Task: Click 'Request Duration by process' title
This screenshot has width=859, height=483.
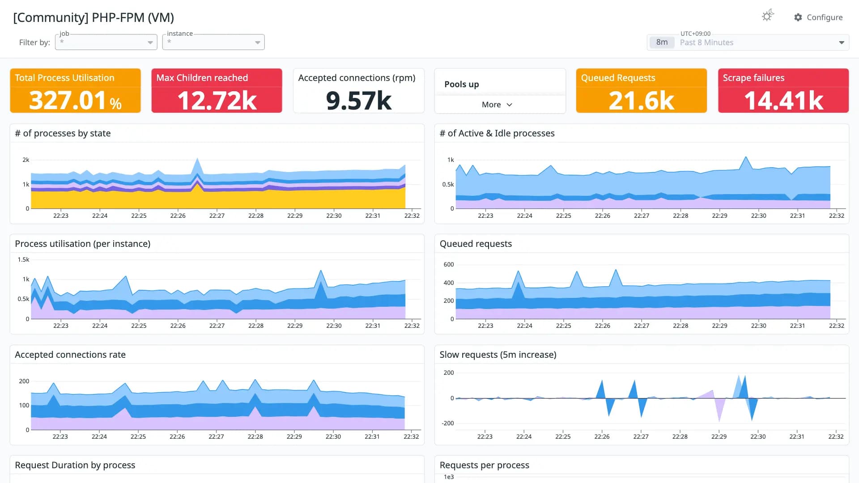Action: coord(75,465)
